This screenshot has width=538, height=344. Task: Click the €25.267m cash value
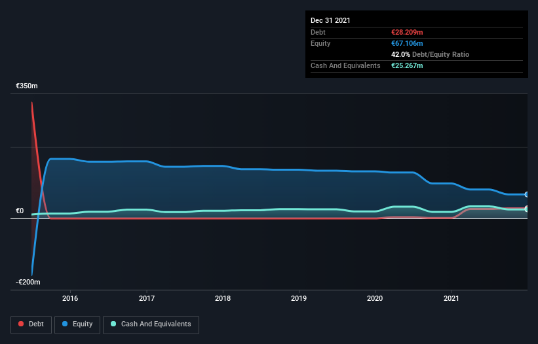point(407,65)
